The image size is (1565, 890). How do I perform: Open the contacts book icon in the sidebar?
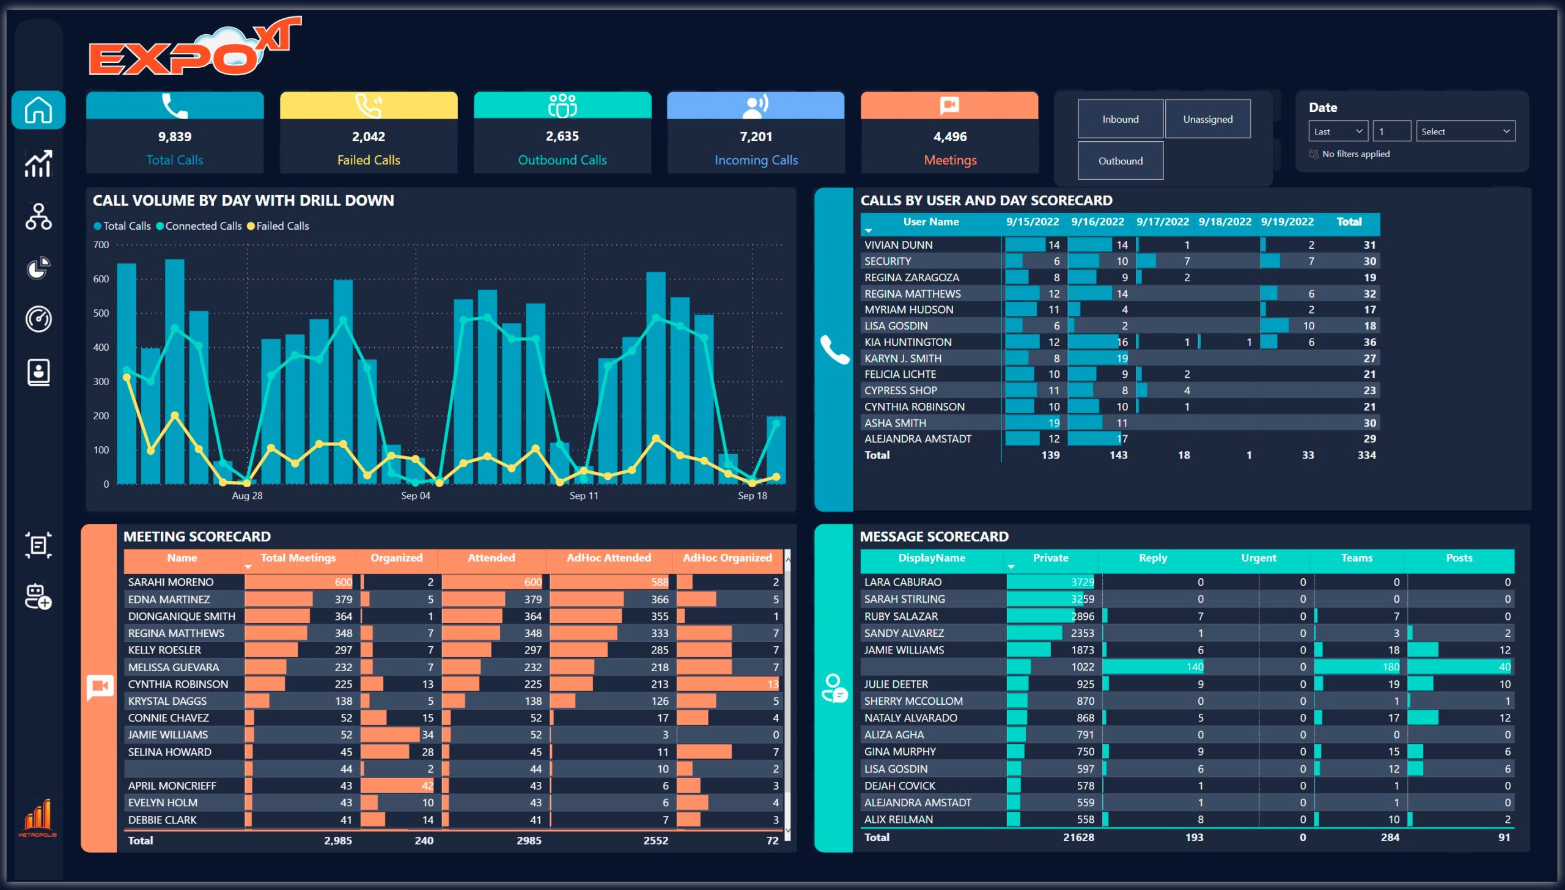click(39, 372)
